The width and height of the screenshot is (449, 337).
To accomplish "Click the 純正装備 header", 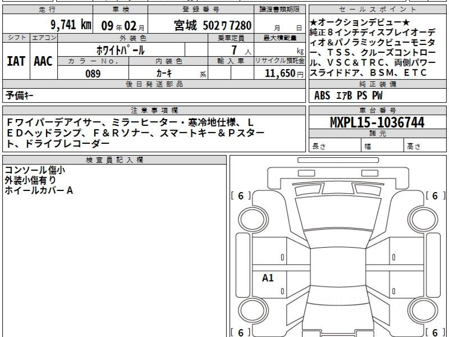I will [377, 84].
